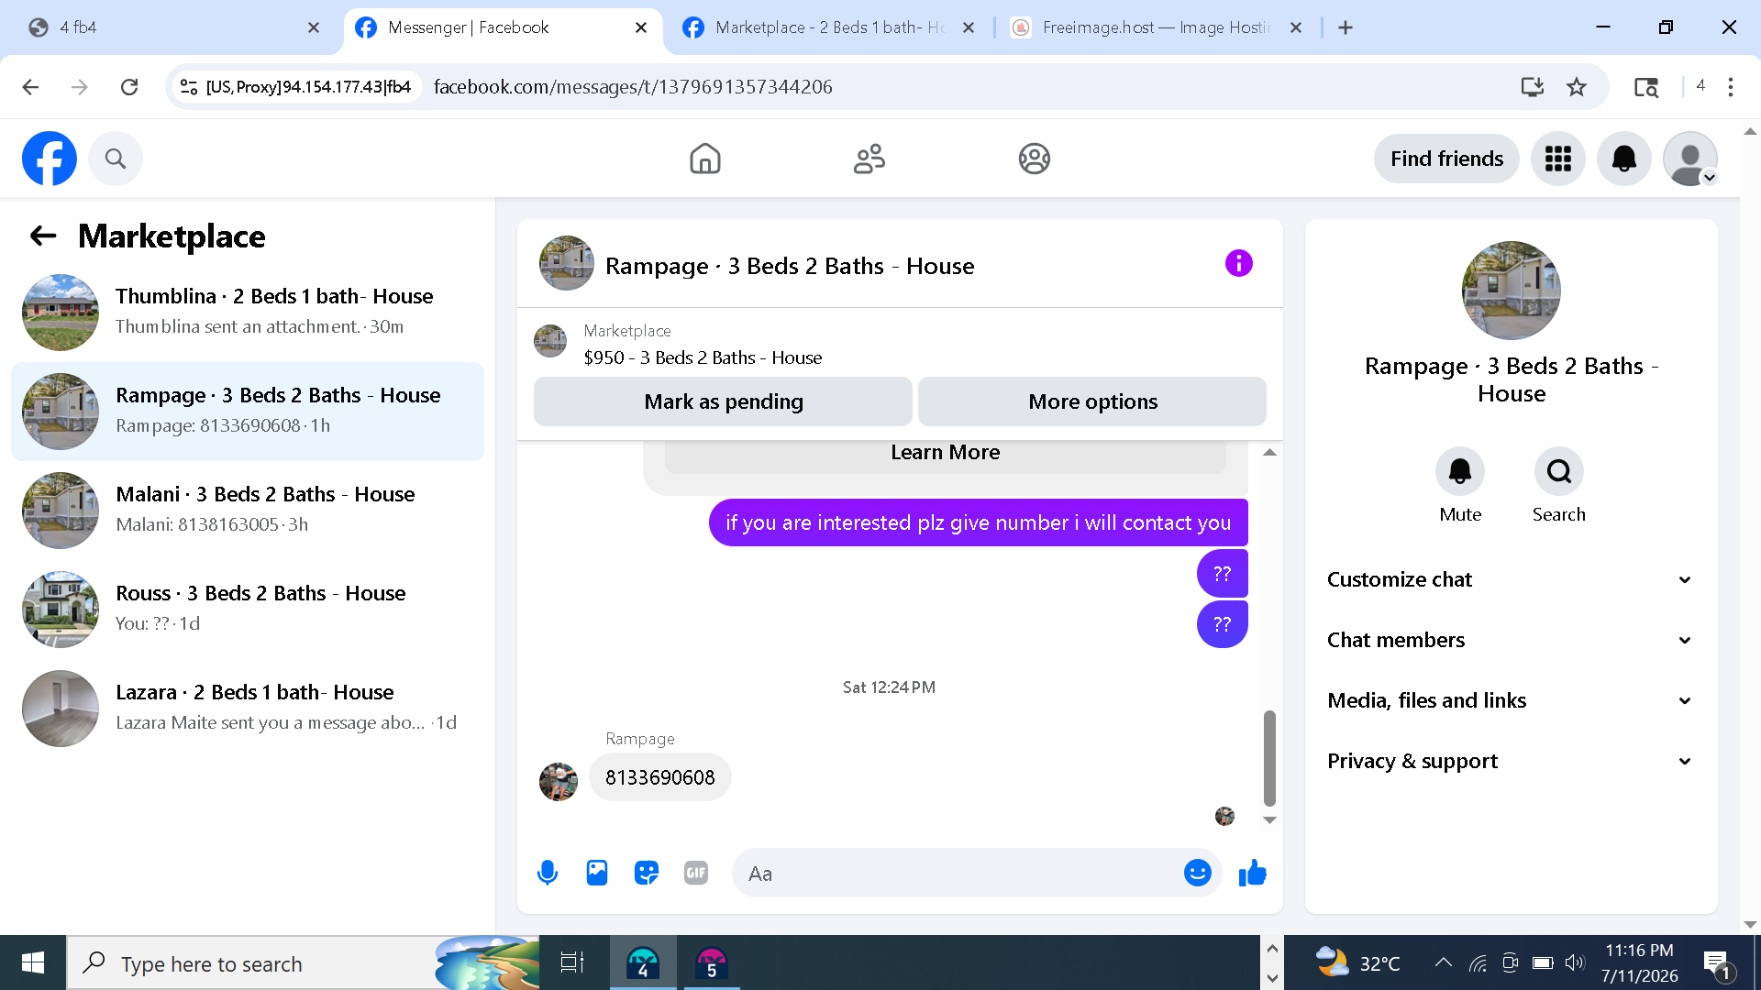Close the Freeimage.host tab
Image resolution: width=1761 pixels, height=990 pixels.
pyautogui.click(x=1296, y=27)
